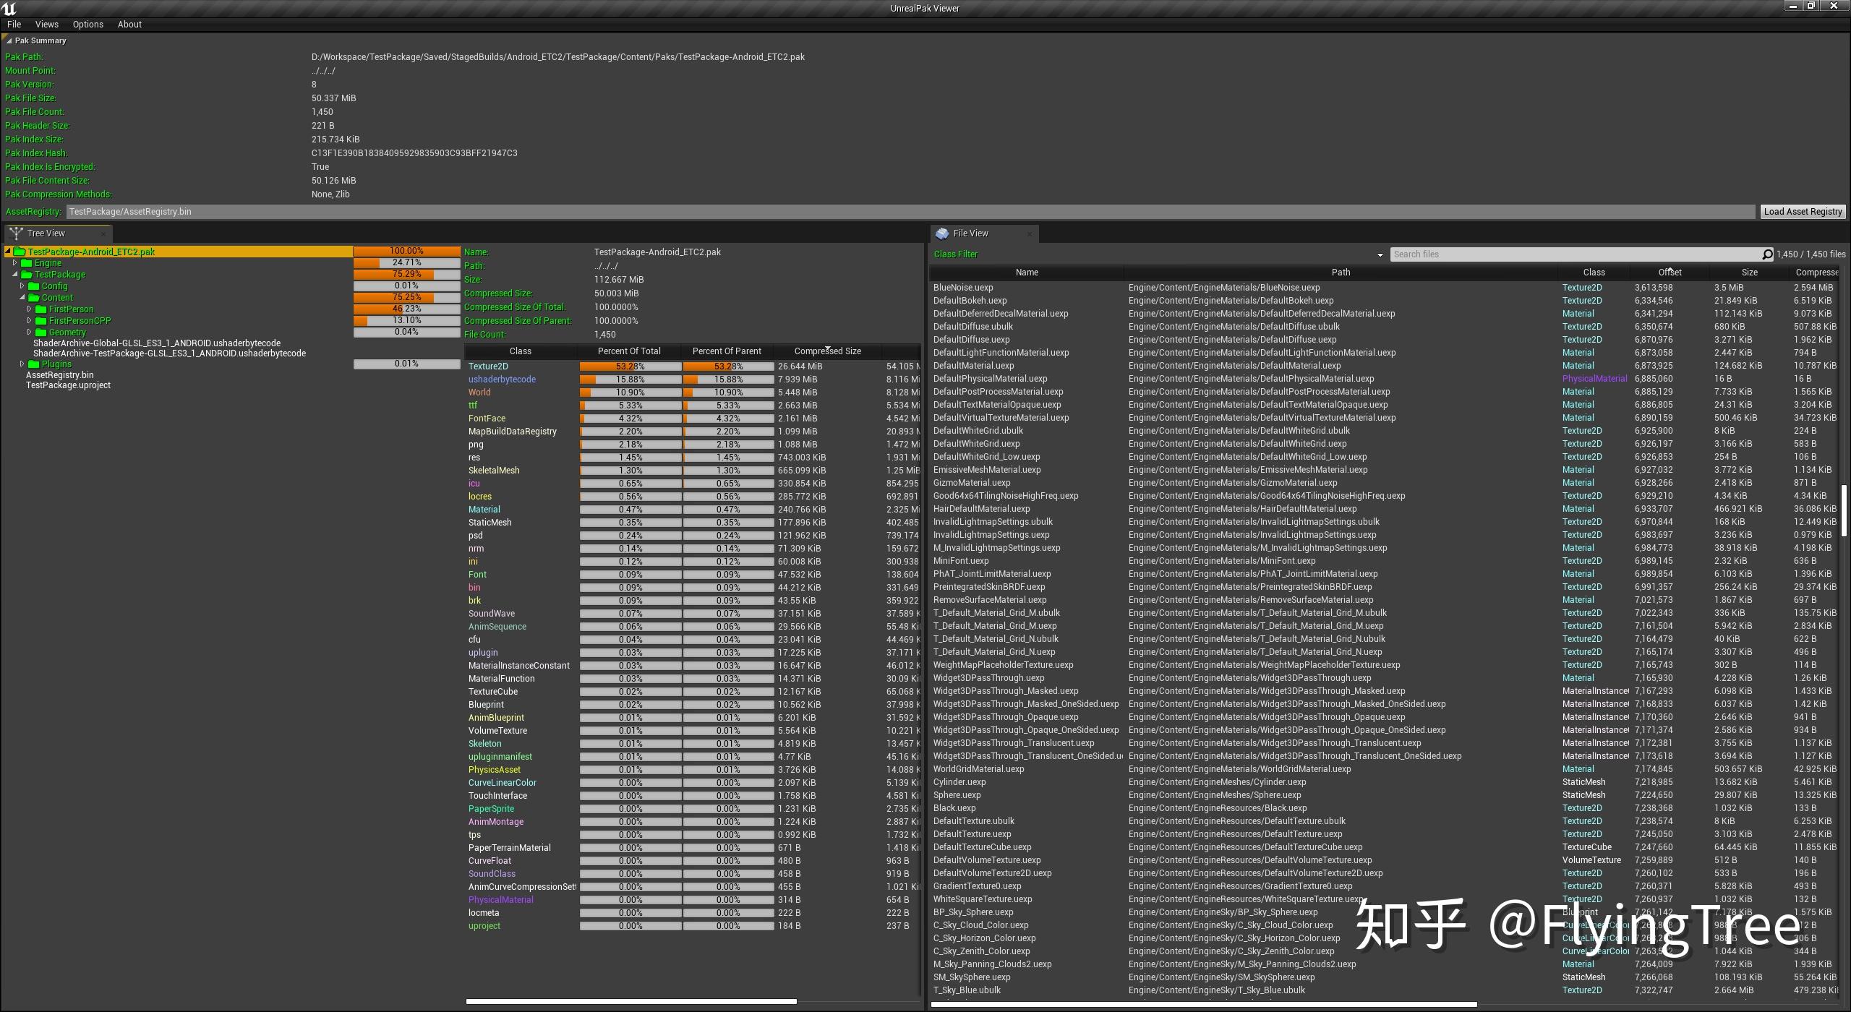The image size is (1851, 1012).
Task: Expand the Engine tree node
Action: (x=14, y=262)
